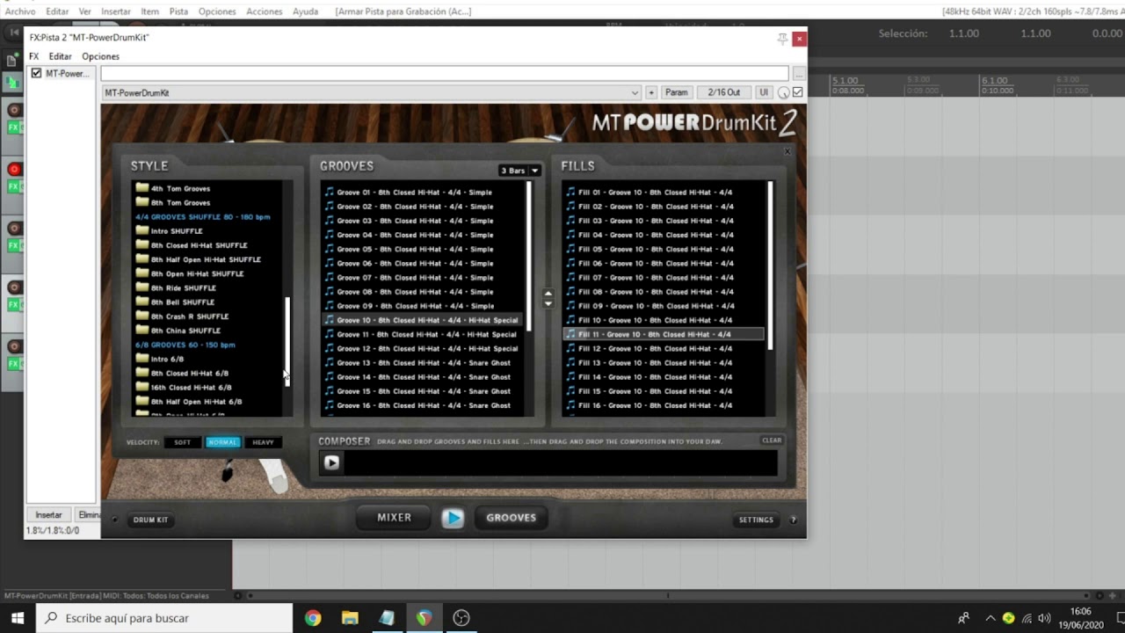Click the note icon for Groove 01
This screenshot has width=1125, height=633.
(x=330, y=192)
